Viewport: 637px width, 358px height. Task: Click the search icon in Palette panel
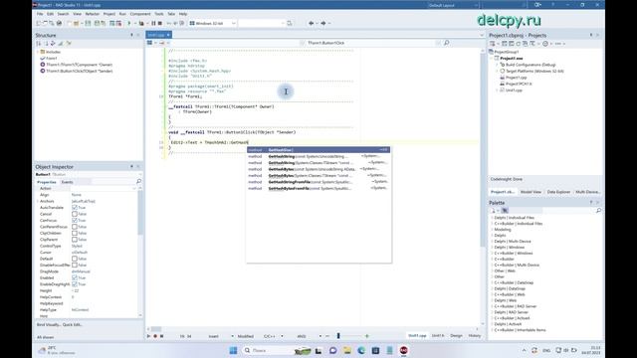point(598,210)
